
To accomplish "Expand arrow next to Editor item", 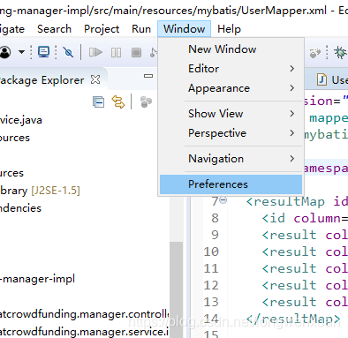I will point(291,69).
